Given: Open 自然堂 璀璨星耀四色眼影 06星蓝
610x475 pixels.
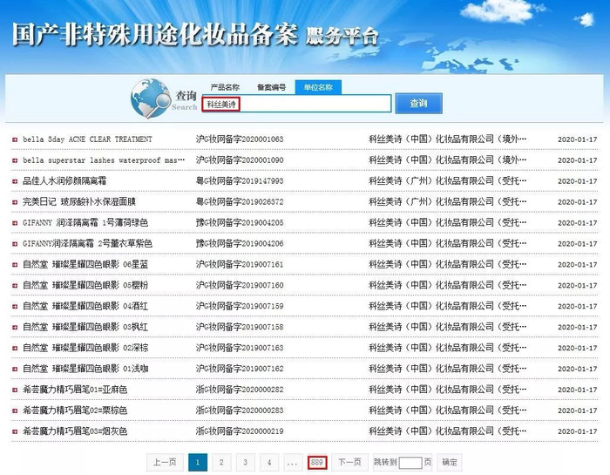Looking at the screenshot, I should pyautogui.click(x=85, y=265).
